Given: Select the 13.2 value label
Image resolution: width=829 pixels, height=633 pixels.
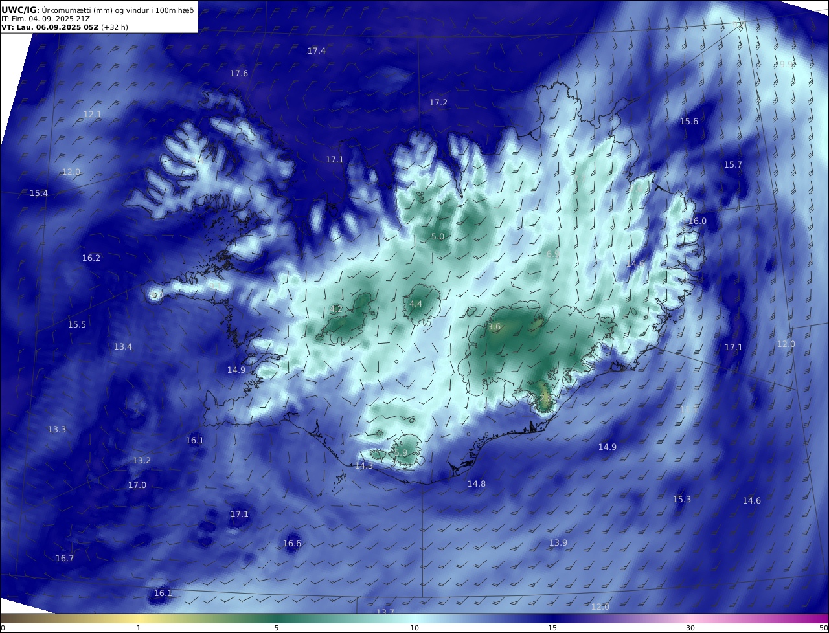Looking at the screenshot, I should point(142,461).
